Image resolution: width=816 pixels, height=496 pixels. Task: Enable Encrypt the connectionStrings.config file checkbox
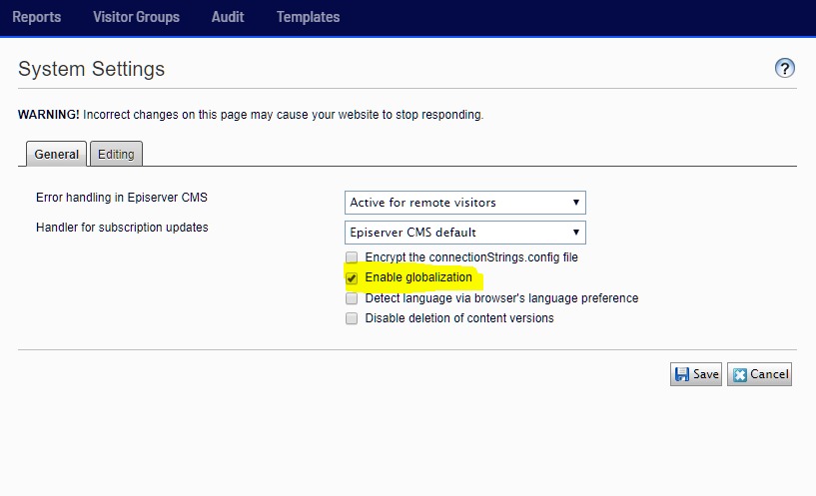[x=352, y=257]
